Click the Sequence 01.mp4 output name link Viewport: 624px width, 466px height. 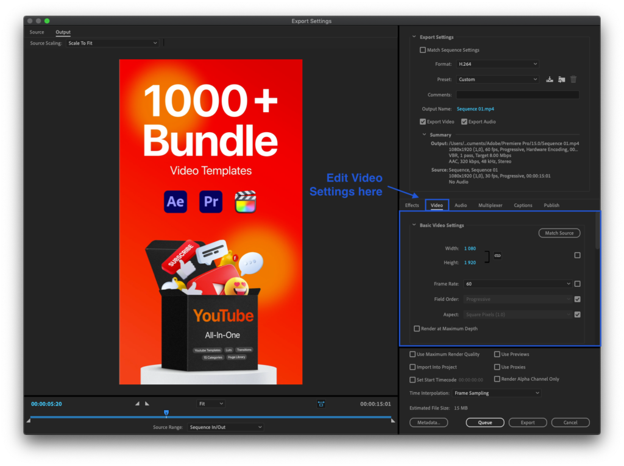pyautogui.click(x=475, y=109)
